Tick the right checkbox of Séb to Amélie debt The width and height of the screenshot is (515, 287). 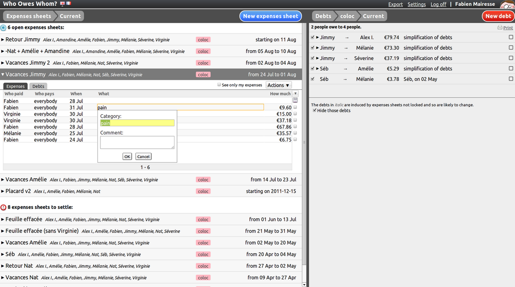point(511,68)
